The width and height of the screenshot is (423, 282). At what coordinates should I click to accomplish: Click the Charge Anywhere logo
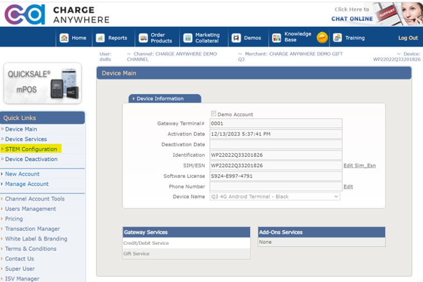[x=57, y=14]
